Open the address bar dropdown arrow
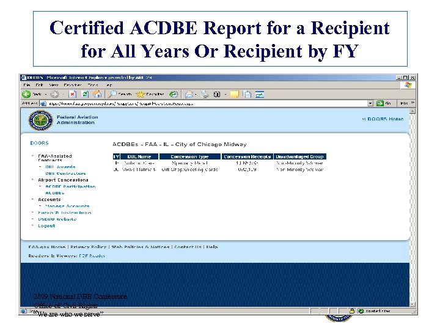The width and height of the screenshot is (440, 330). pos(370,103)
